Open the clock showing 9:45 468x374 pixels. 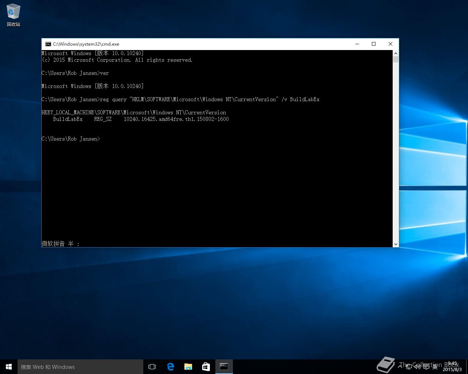coord(452,366)
